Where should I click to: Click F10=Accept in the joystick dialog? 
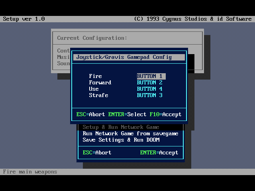coord(165,114)
